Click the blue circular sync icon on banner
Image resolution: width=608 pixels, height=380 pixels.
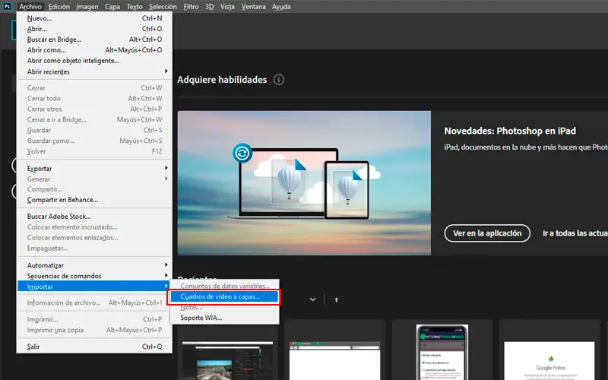[242, 153]
